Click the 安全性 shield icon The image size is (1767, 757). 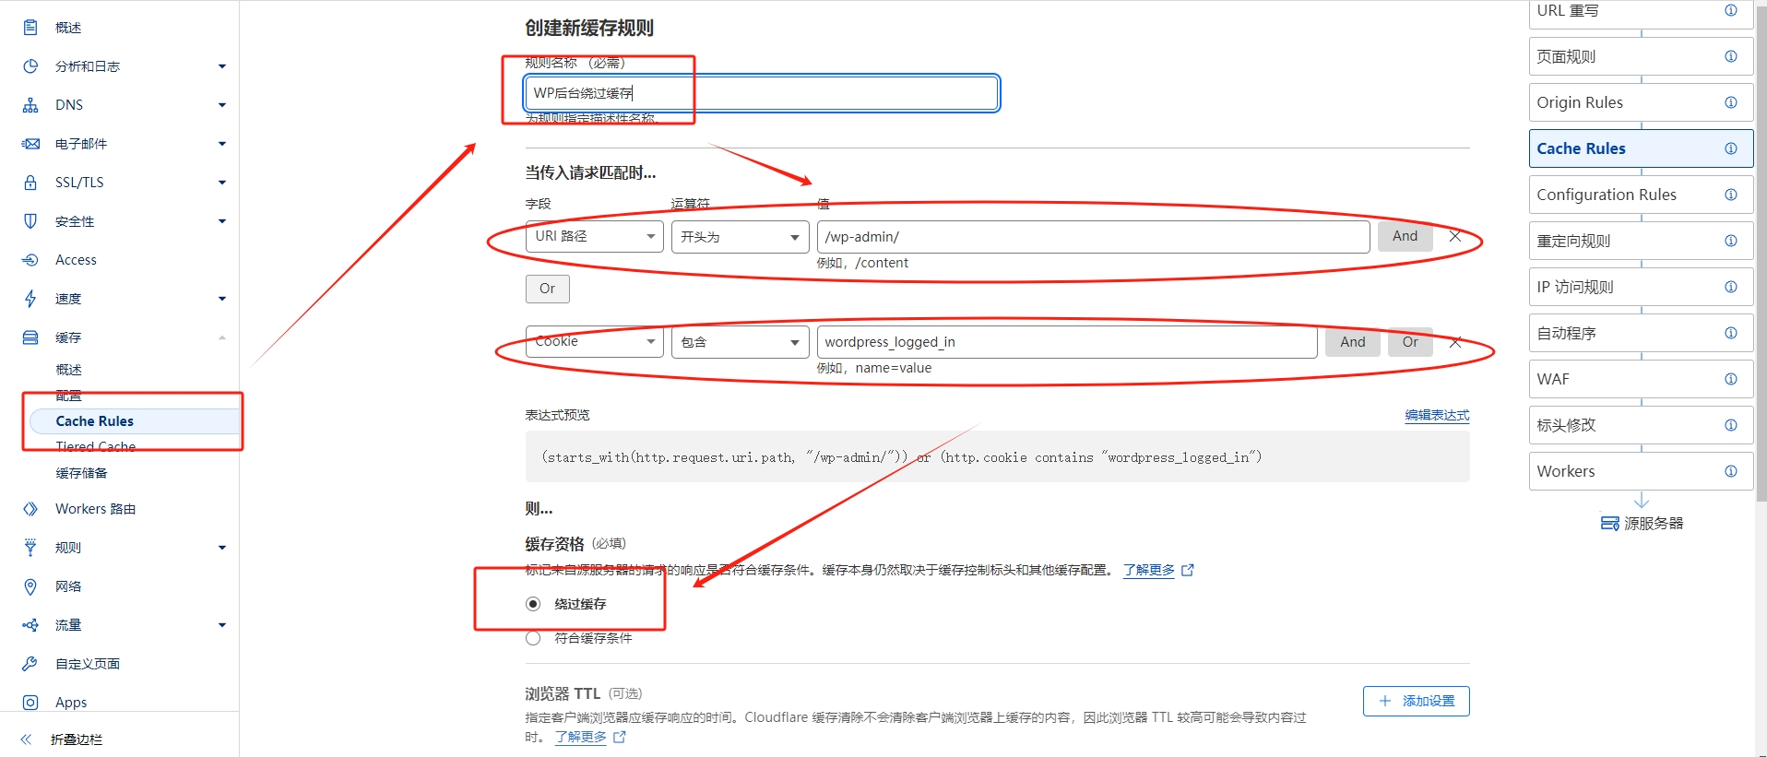[x=30, y=221]
